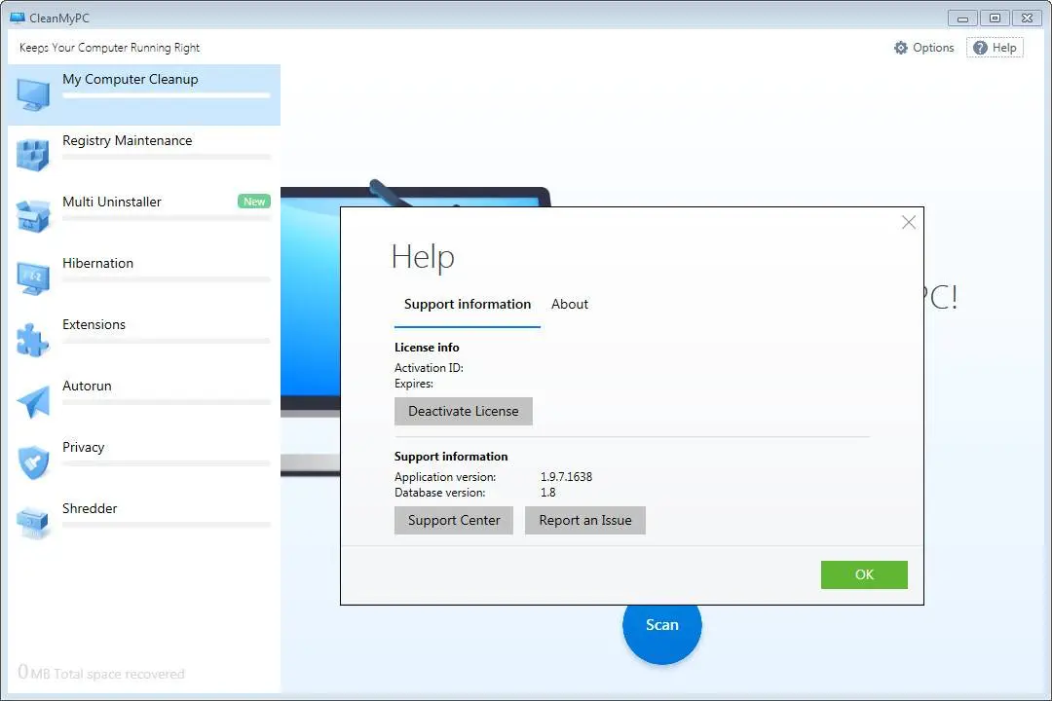The width and height of the screenshot is (1052, 701).
Task: Open the Options text in header
Action: [933, 48]
